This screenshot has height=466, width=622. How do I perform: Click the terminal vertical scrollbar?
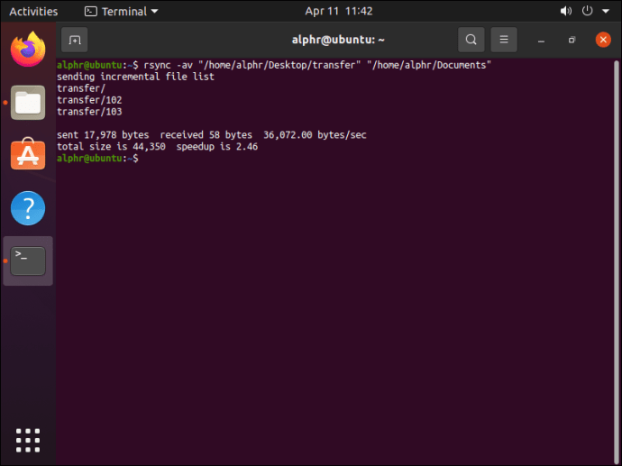(616, 261)
